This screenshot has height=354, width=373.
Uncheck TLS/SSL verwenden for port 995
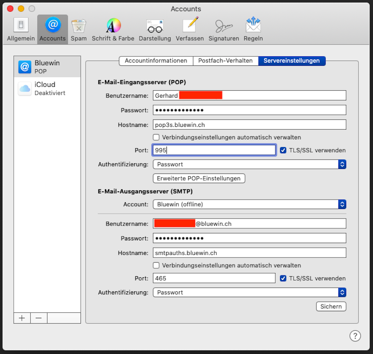click(283, 150)
